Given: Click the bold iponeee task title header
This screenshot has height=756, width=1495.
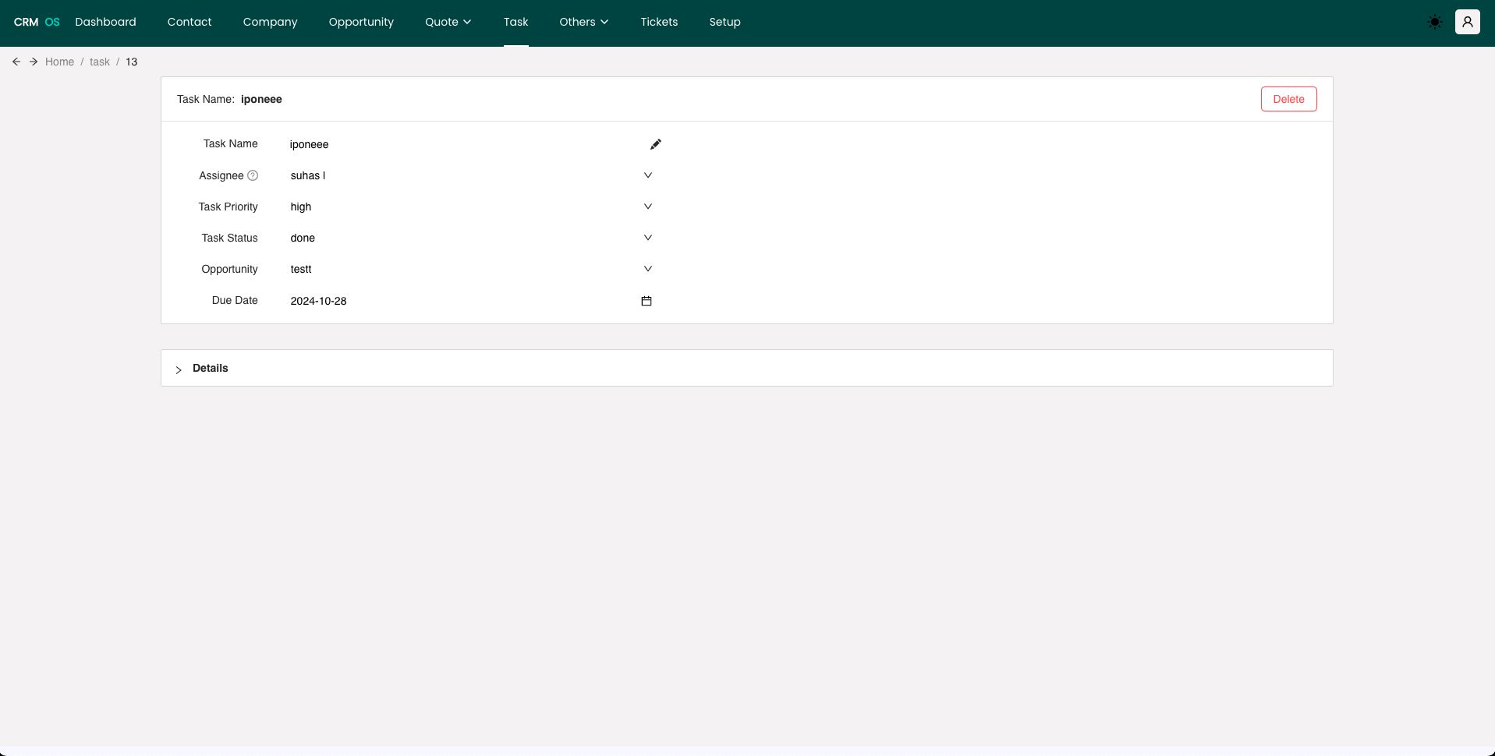Looking at the screenshot, I should pos(261,99).
